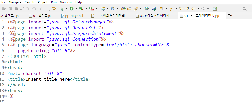Click the Coverage run icon
Viewport: 252px width, 102px height.
(82, 9)
